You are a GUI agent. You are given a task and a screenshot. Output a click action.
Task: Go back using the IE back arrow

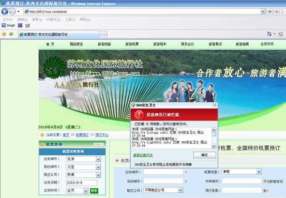(5, 11)
